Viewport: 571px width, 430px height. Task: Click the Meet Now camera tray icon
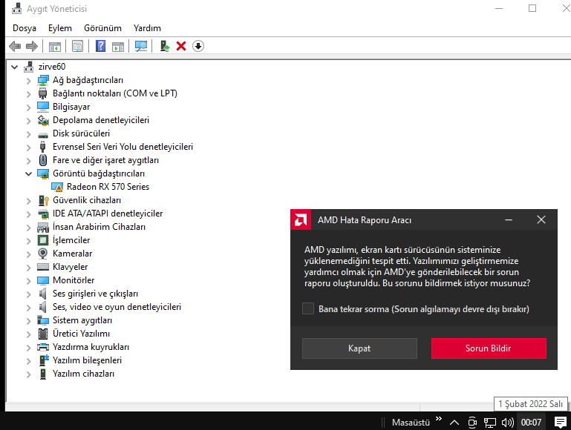point(472,423)
